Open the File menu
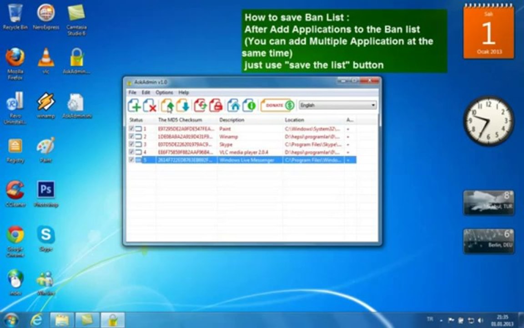Viewport: 524px width, 328px height. tap(132, 92)
